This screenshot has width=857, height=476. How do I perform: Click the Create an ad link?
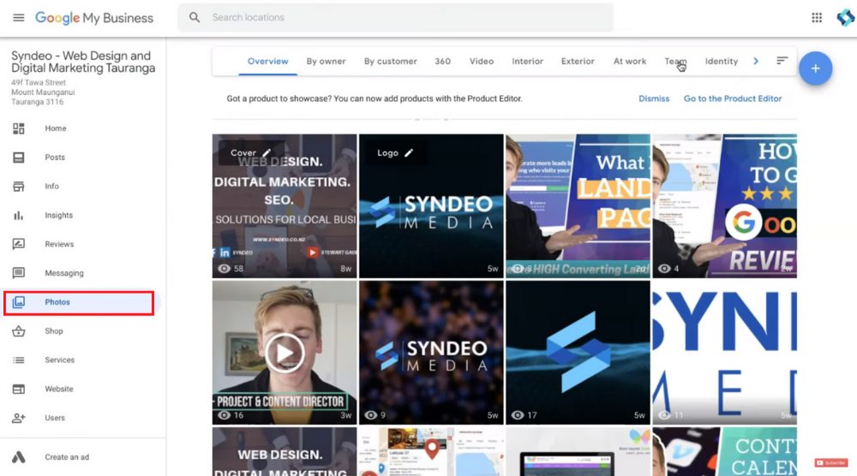[67, 457]
